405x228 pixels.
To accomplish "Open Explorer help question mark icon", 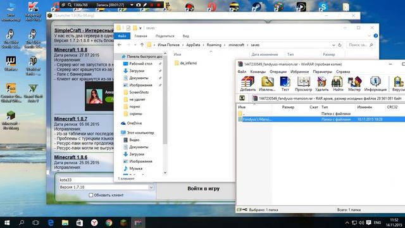I will [375, 35].
